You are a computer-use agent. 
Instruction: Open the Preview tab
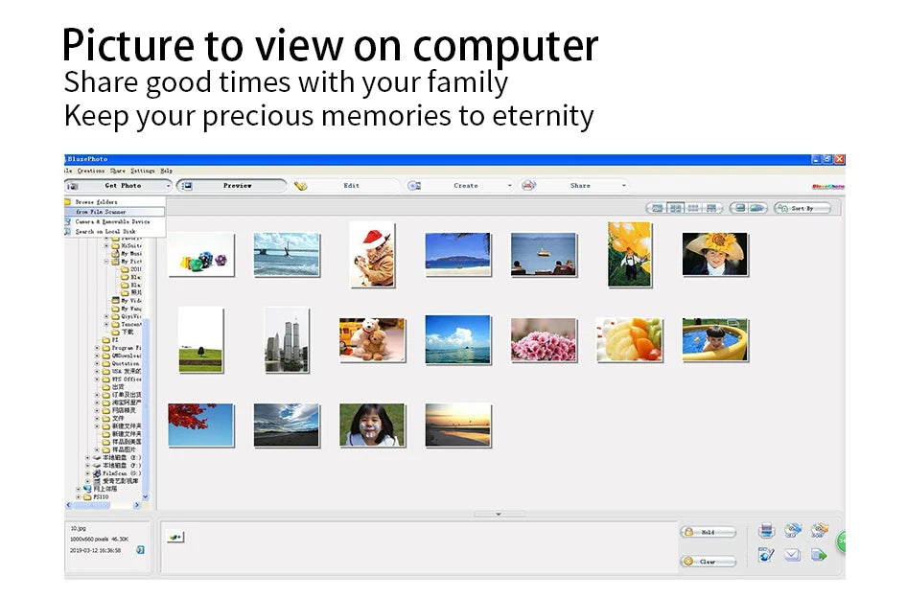(x=237, y=186)
